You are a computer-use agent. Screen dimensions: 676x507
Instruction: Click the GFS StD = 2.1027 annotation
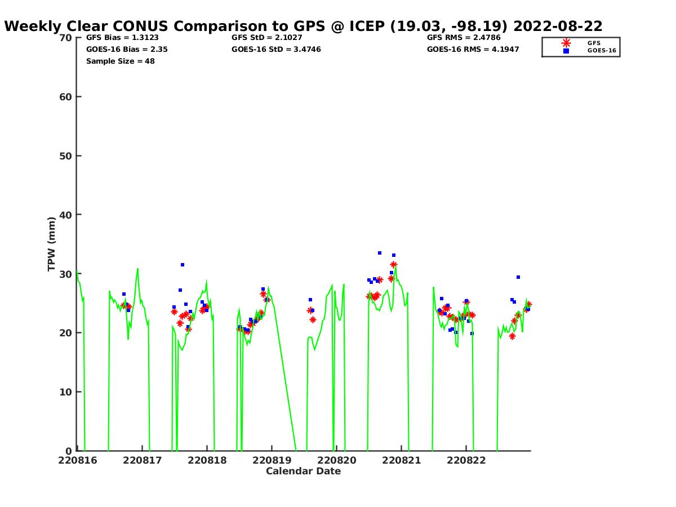pos(266,38)
